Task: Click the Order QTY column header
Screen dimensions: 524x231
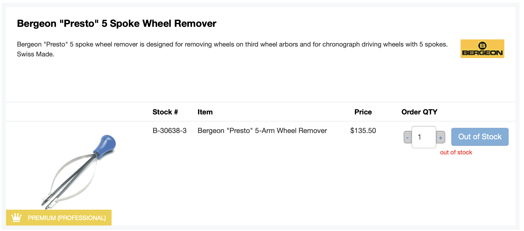Action: click(x=419, y=112)
